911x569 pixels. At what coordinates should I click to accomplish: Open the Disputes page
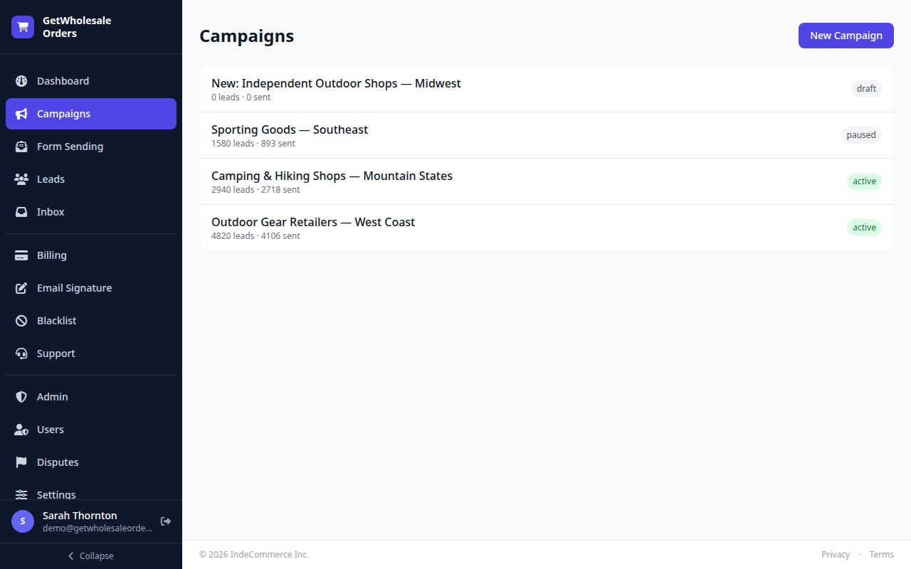(x=91, y=462)
